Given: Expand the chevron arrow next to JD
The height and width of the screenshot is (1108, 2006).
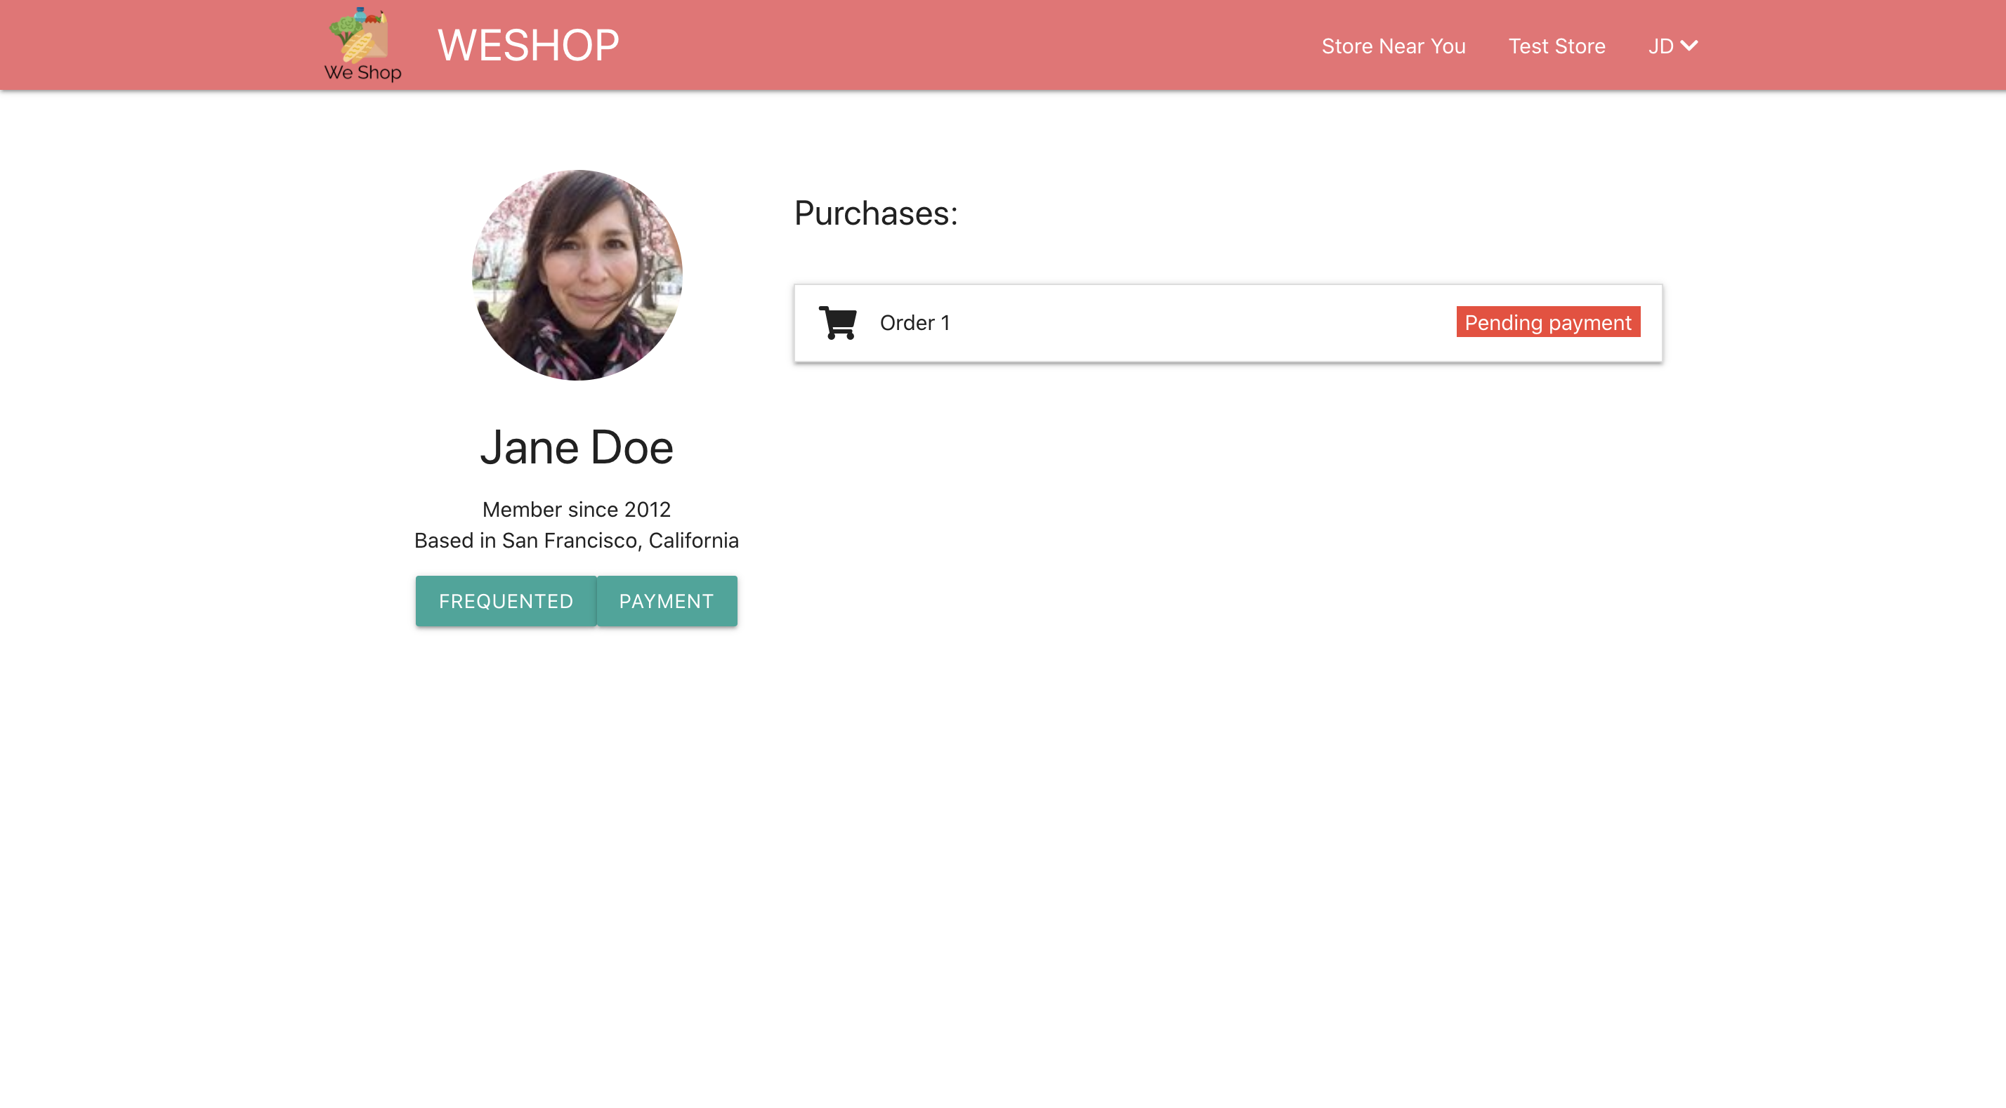Looking at the screenshot, I should pyautogui.click(x=1689, y=45).
